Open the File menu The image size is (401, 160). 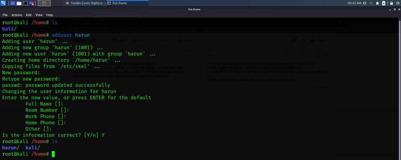click(x=5, y=15)
